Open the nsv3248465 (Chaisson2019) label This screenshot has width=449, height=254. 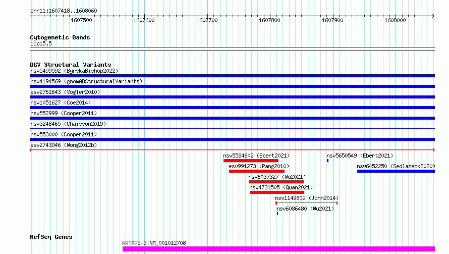click(x=68, y=124)
